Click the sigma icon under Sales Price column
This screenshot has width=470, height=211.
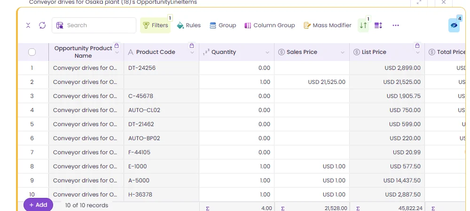coord(282,208)
